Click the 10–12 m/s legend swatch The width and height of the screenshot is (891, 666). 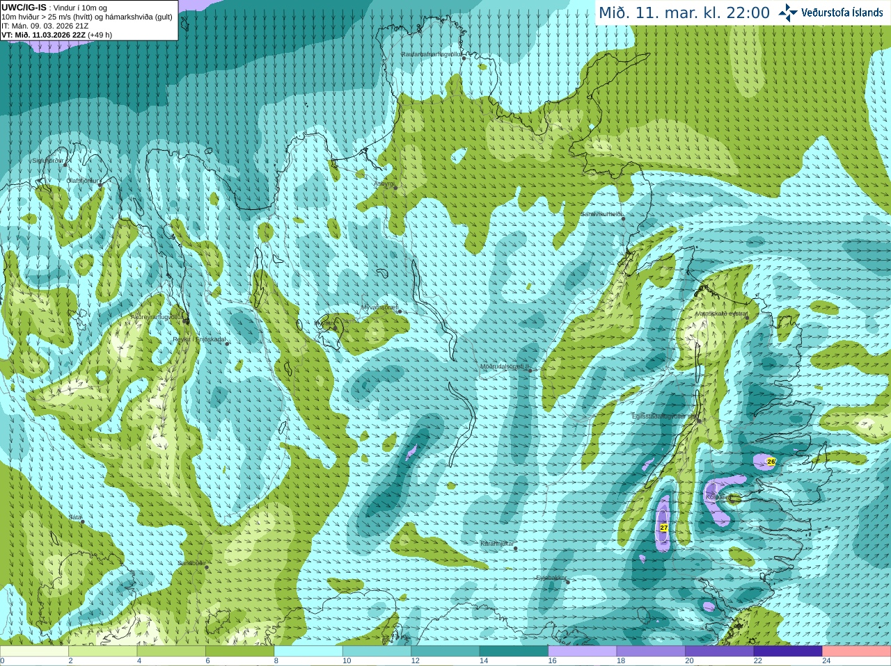[377, 651]
